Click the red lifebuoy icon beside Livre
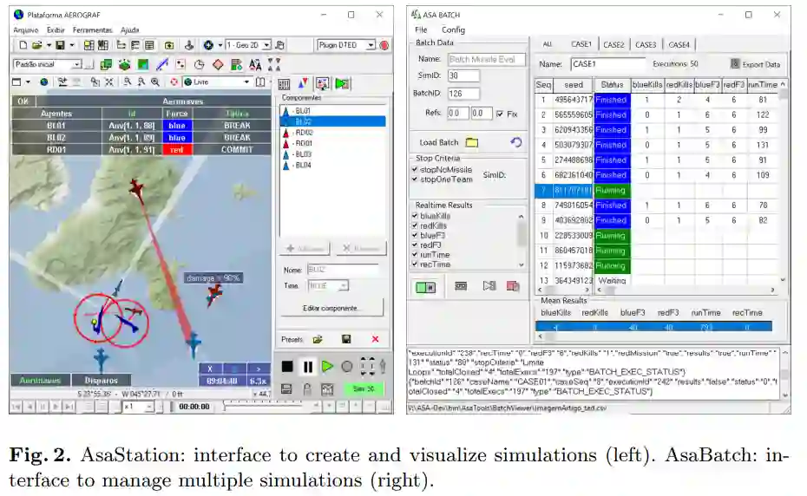 pyautogui.click(x=174, y=82)
